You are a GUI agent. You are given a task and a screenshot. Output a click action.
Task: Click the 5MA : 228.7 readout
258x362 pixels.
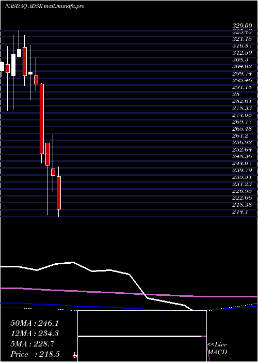[33, 344]
